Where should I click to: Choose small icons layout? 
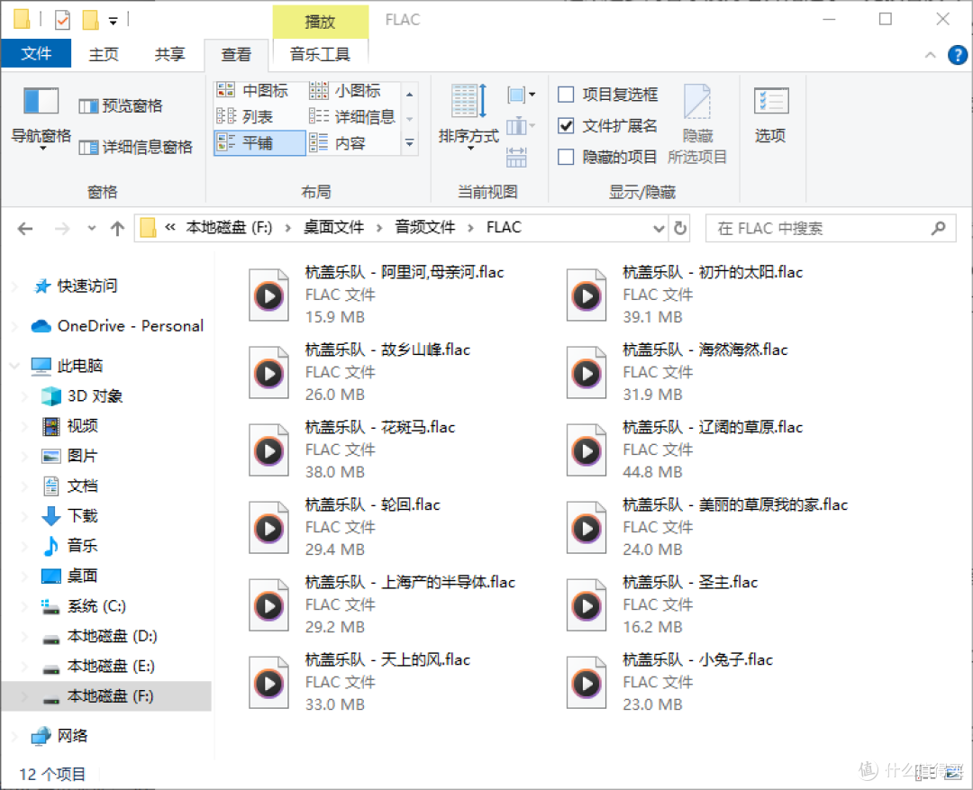pos(346,91)
